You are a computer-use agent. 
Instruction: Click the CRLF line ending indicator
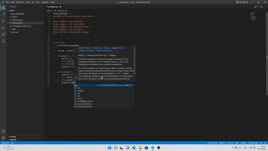point(237,143)
